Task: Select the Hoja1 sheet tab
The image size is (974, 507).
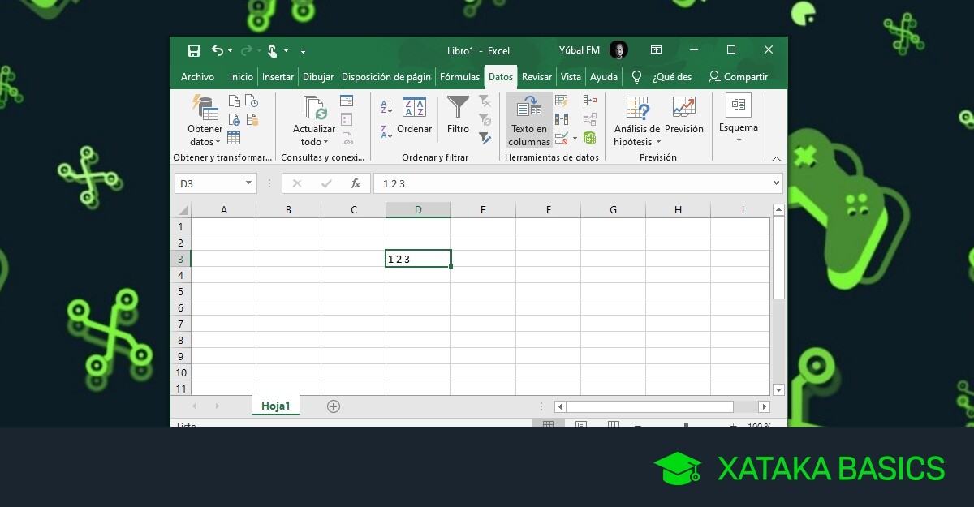Action: 275,406
